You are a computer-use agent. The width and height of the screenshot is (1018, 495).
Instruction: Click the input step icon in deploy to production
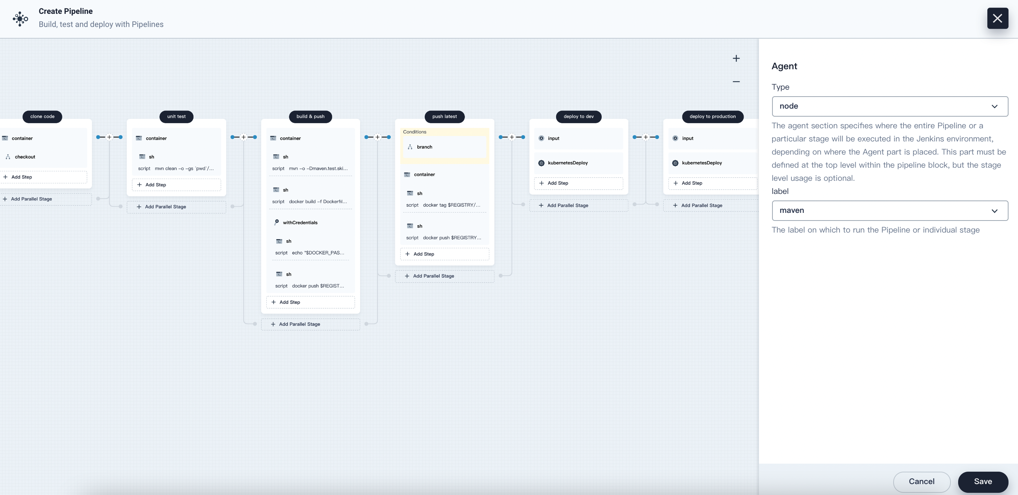coord(675,138)
